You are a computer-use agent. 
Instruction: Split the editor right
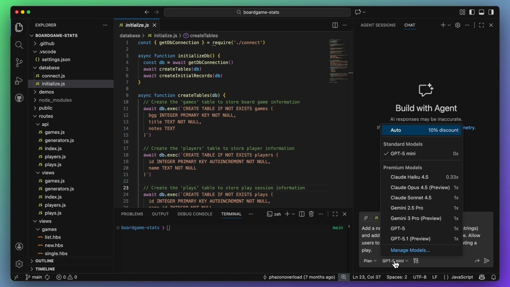[335, 25]
